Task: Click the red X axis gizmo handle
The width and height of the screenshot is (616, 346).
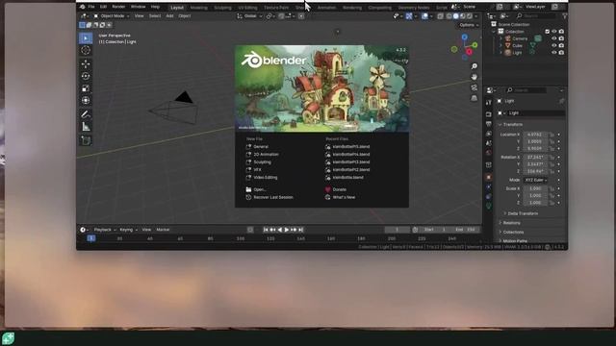Action: [x=469, y=52]
